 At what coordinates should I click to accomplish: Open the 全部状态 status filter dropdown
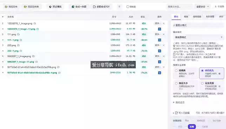point(202,7)
